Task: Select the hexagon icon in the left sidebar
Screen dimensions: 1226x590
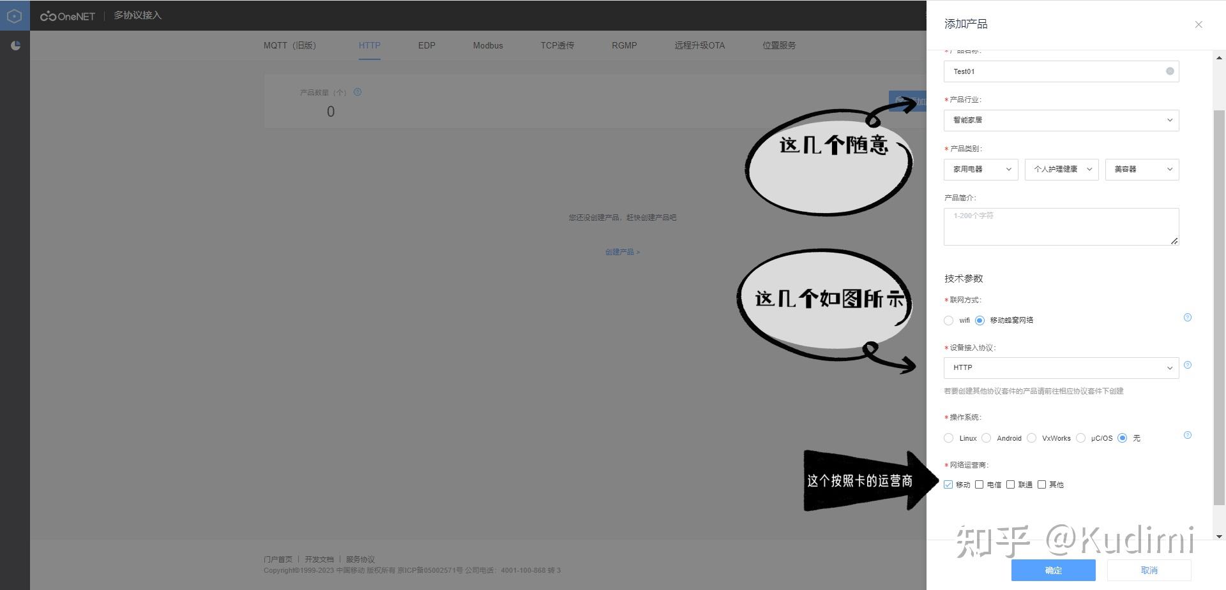Action: pyautogui.click(x=14, y=15)
